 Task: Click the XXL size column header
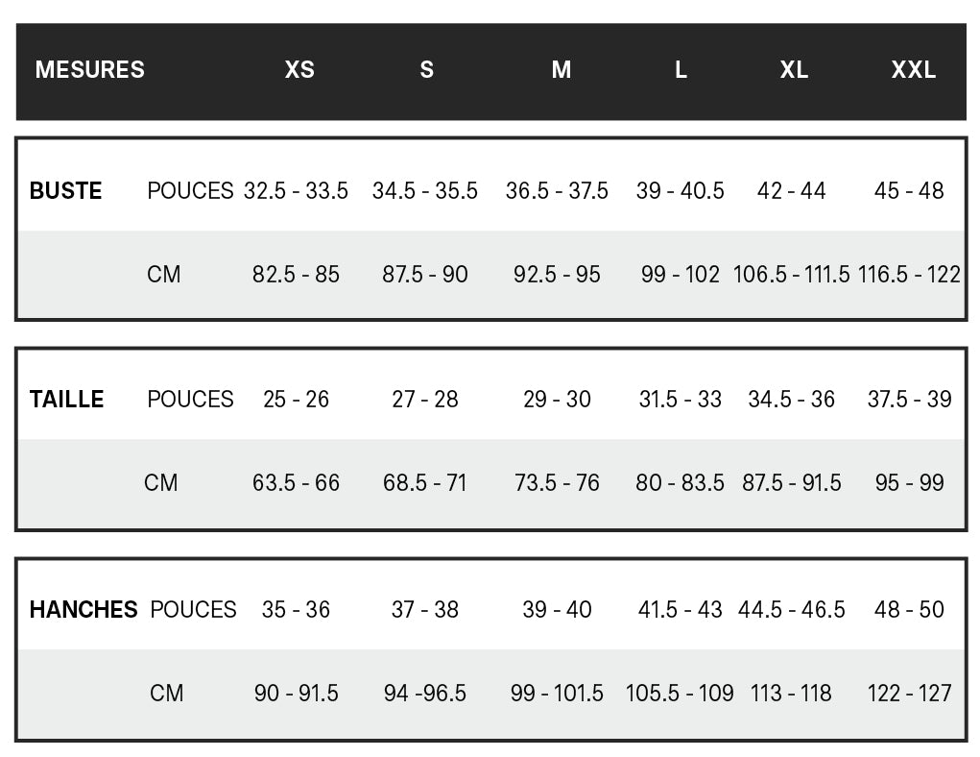(x=913, y=70)
